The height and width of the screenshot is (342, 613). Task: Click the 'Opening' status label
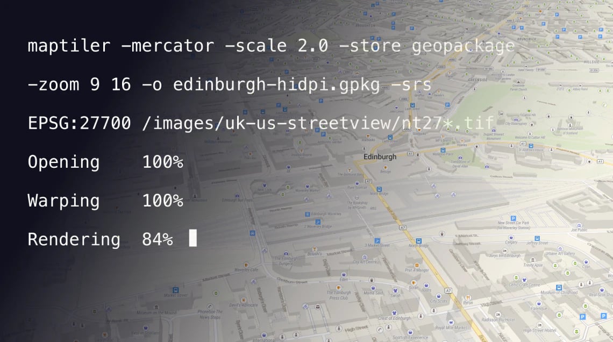point(63,162)
